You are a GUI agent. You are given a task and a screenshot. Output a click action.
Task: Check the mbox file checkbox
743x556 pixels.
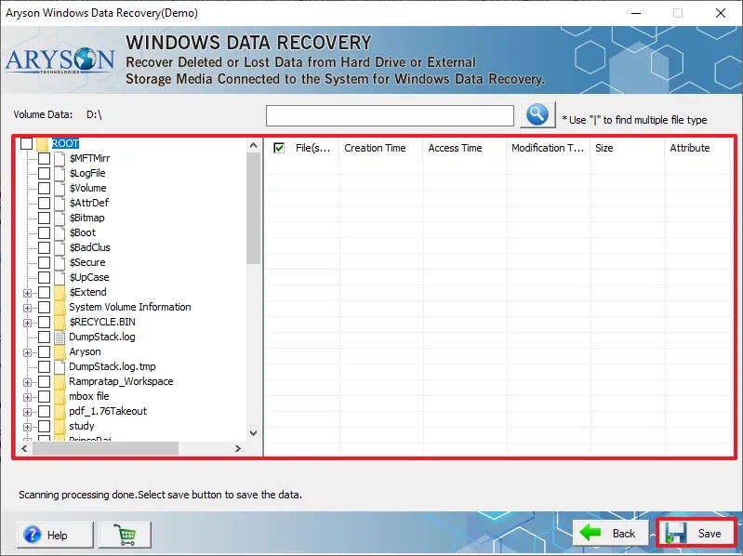click(x=44, y=396)
